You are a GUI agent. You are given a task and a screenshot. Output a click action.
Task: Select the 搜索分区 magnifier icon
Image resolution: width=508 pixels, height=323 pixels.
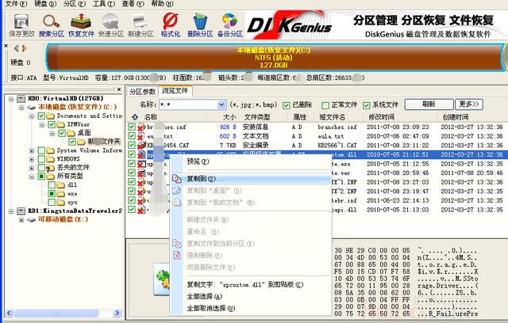point(51,25)
